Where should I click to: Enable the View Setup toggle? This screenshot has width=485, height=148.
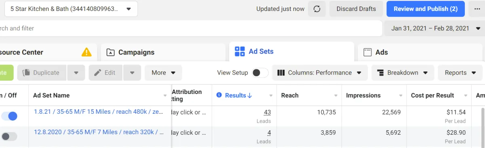point(260,73)
